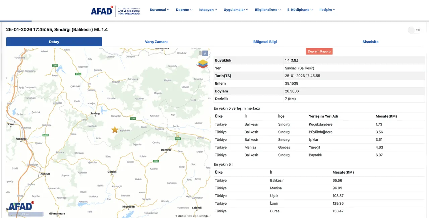Open the Deprem dropdown menu

[x=184, y=10]
